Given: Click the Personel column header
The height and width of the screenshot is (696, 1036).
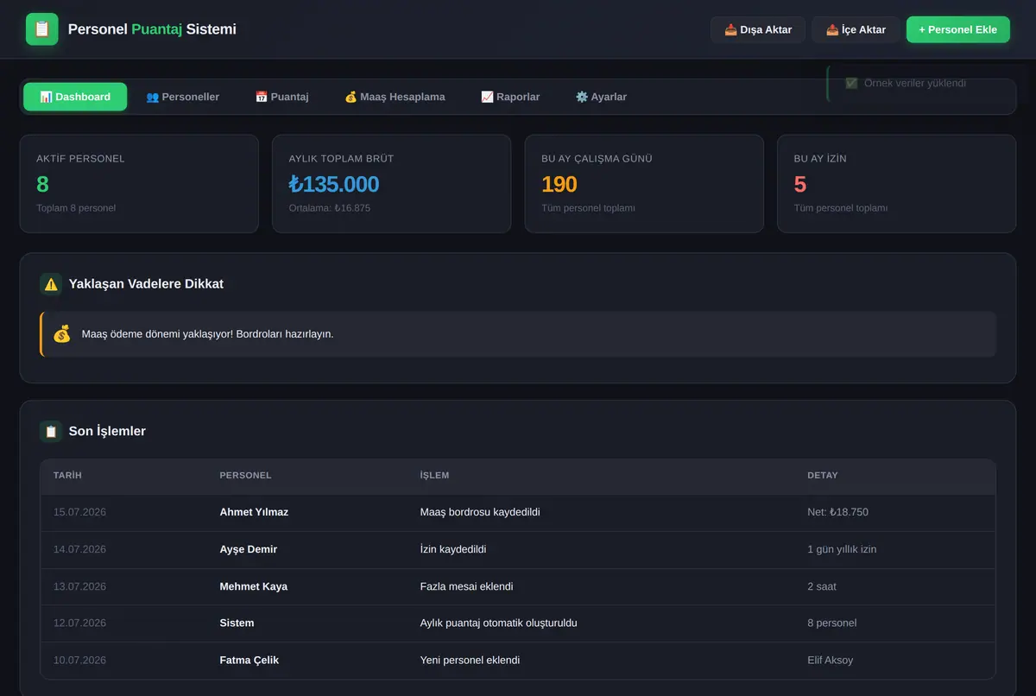Looking at the screenshot, I should (x=245, y=476).
